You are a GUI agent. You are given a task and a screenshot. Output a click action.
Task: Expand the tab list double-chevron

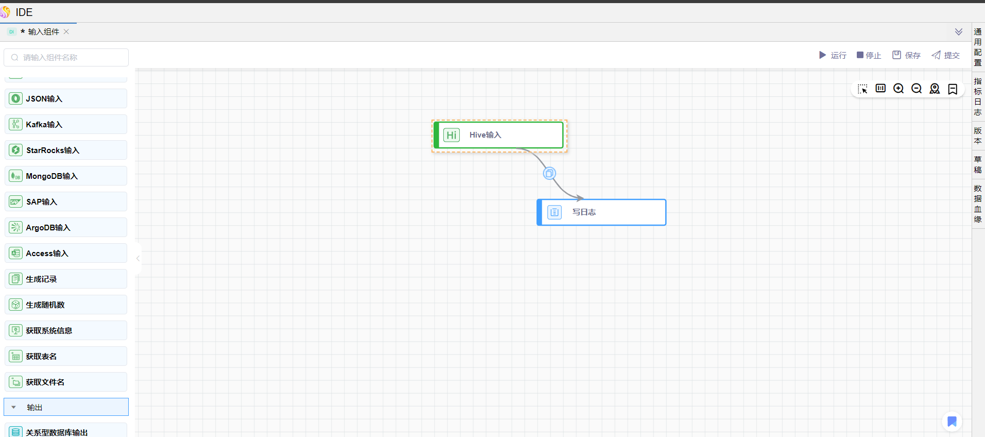tap(958, 32)
